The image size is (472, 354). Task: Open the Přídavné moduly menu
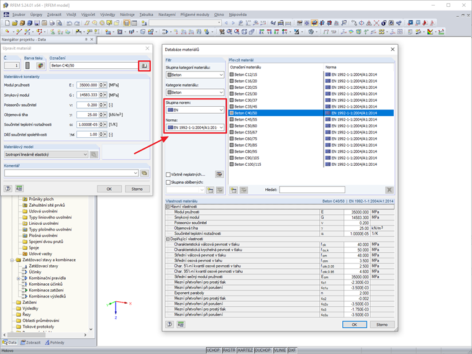point(194,14)
